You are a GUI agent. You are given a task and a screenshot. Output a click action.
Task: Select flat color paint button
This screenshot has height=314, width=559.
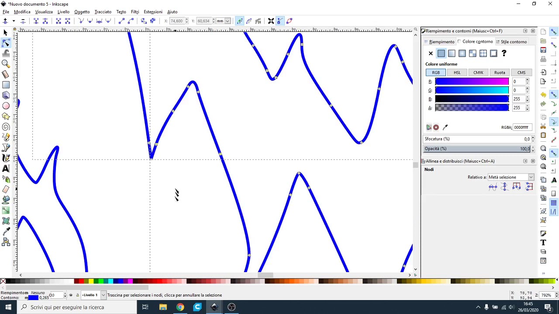click(x=441, y=53)
